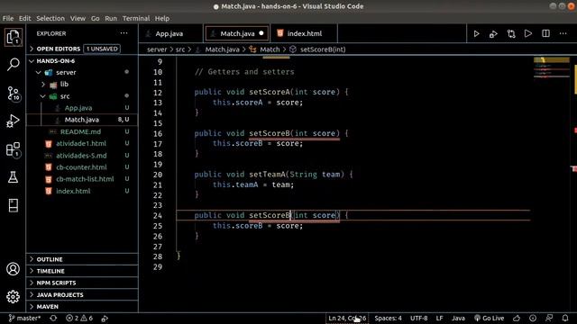Click the master branch indicator
The height and width of the screenshot is (324, 577).
pos(24,318)
